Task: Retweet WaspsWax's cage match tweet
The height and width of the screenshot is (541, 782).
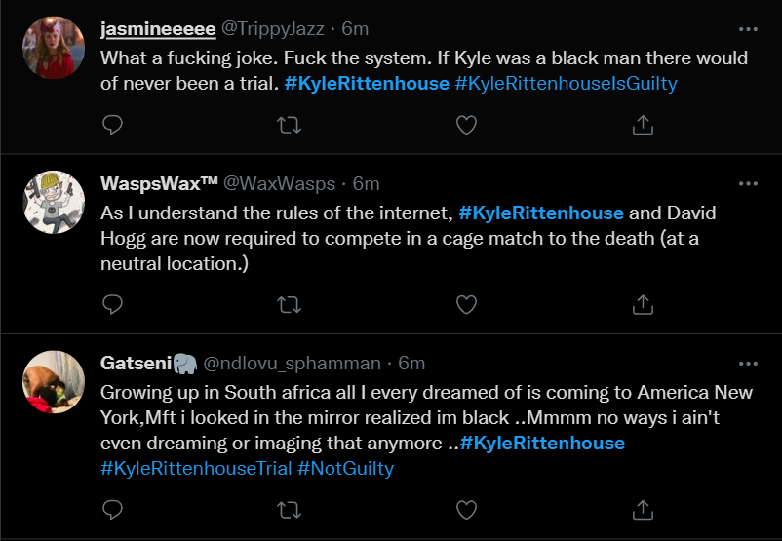Action: pyautogui.click(x=289, y=305)
